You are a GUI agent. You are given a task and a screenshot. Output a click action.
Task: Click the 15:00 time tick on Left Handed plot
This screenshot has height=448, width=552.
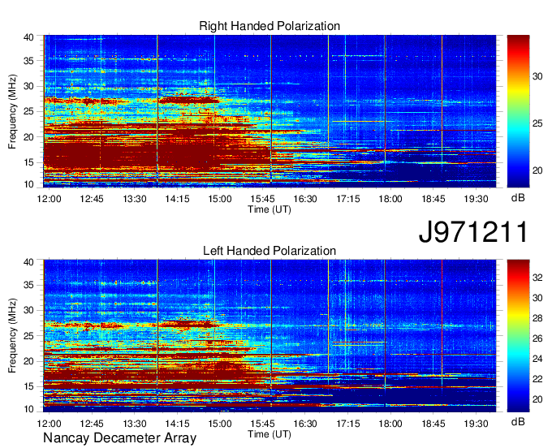point(220,424)
